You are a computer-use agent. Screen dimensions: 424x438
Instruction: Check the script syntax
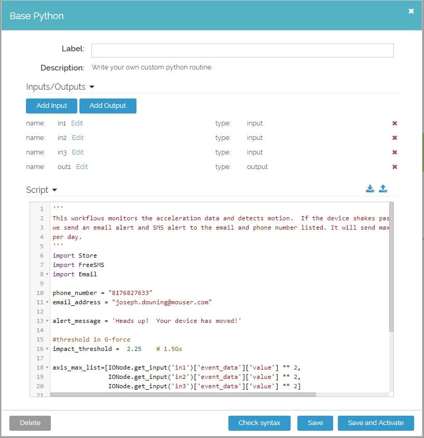tap(259, 423)
